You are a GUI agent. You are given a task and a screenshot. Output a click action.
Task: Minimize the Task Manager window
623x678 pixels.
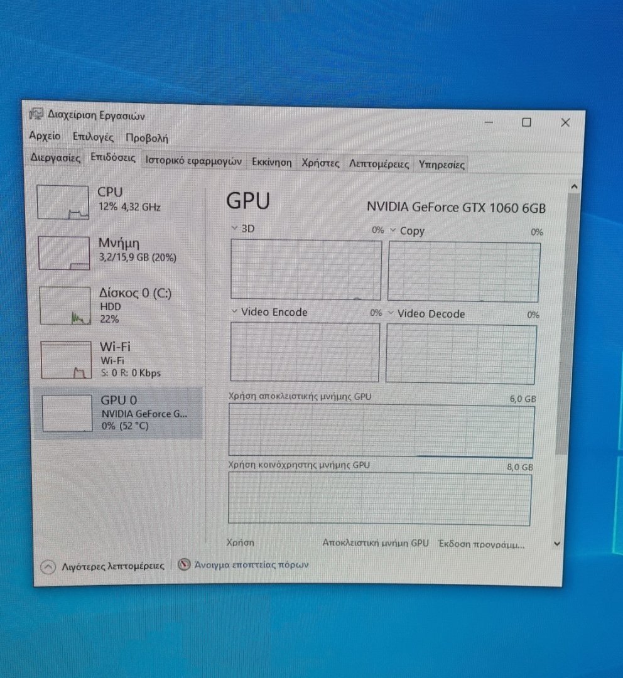[x=489, y=122]
